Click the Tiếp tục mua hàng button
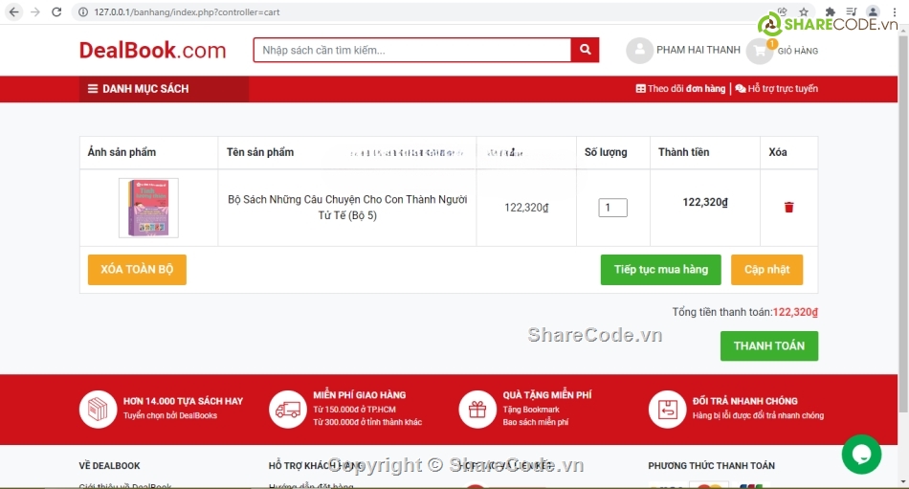 (x=661, y=270)
